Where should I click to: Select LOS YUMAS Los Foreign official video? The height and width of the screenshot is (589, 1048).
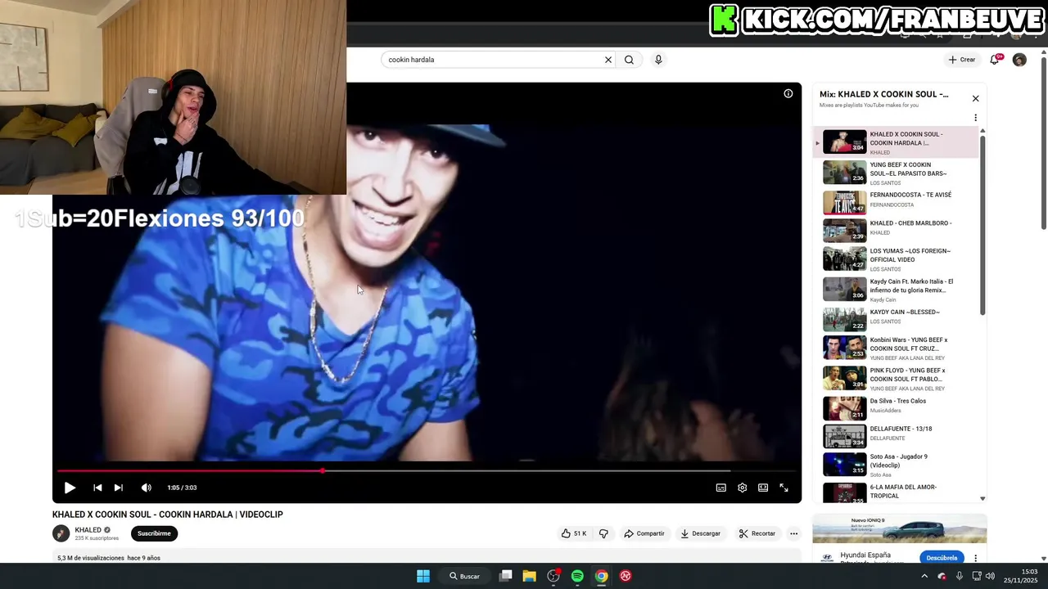[x=897, y=259]
